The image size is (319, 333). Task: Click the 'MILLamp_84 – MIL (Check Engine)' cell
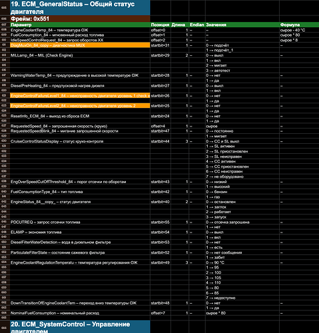[80, 55]
